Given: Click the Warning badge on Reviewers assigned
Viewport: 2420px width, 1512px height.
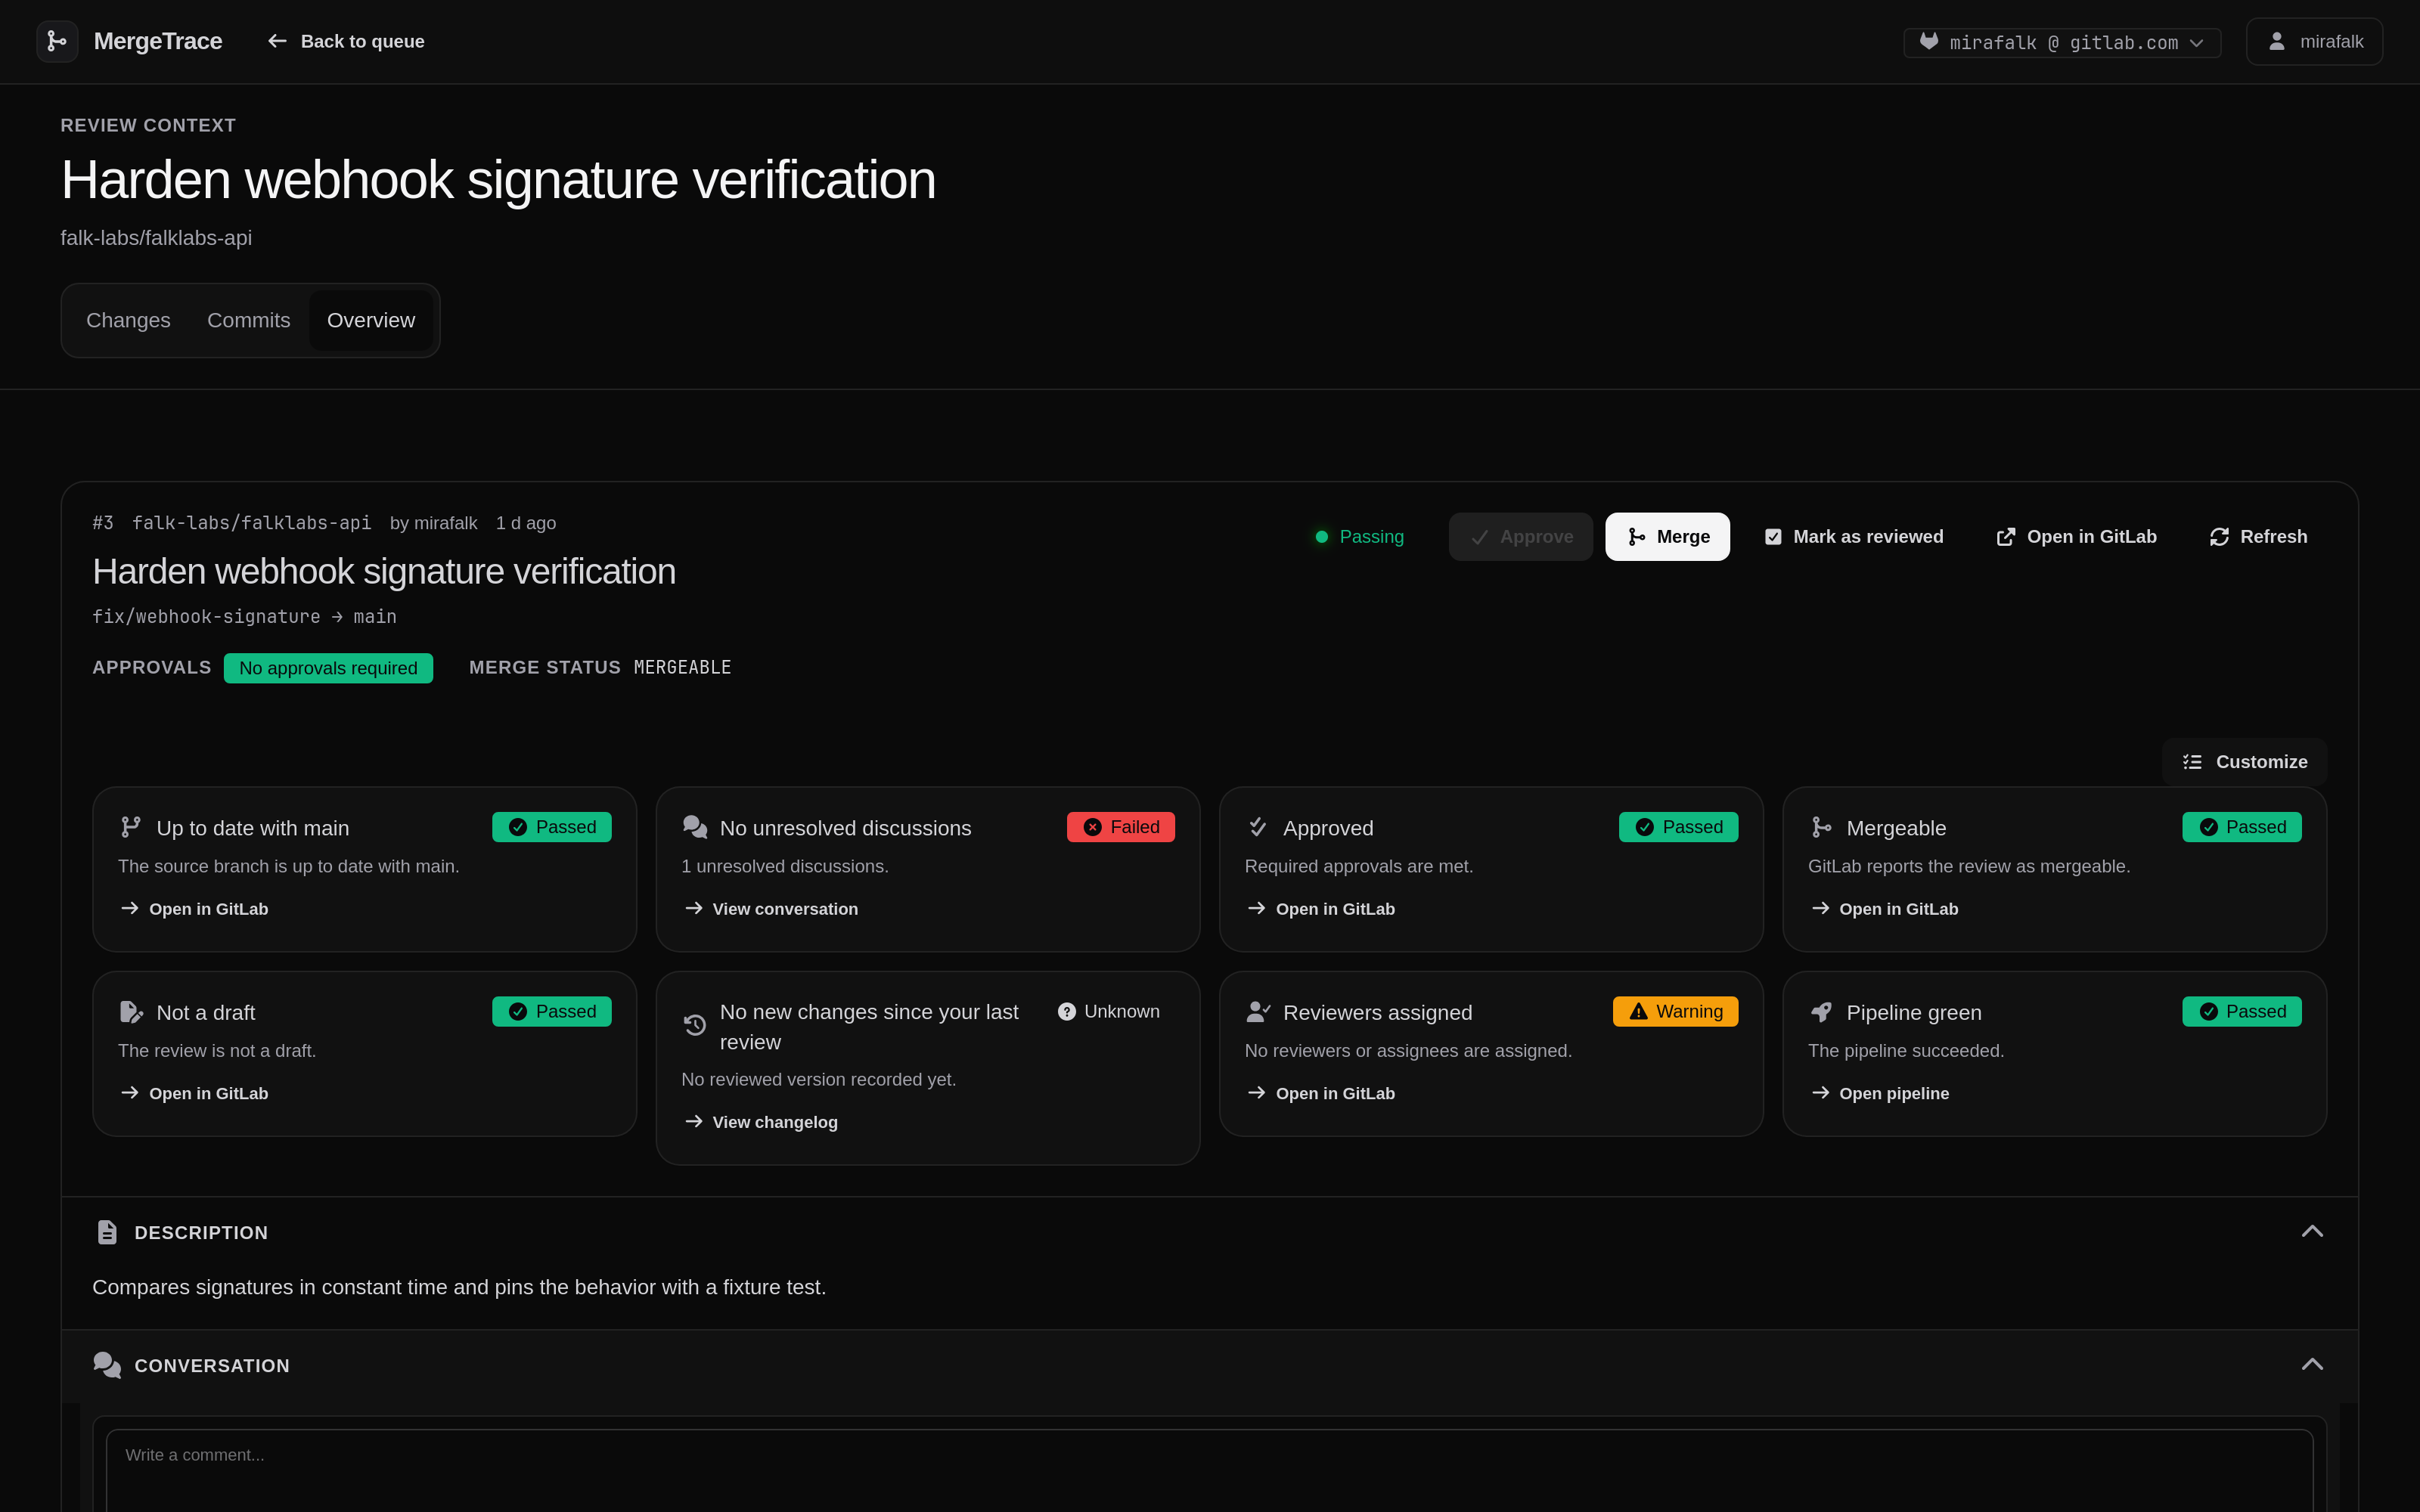Looking at the screenshot, I should [1675, 1011].
